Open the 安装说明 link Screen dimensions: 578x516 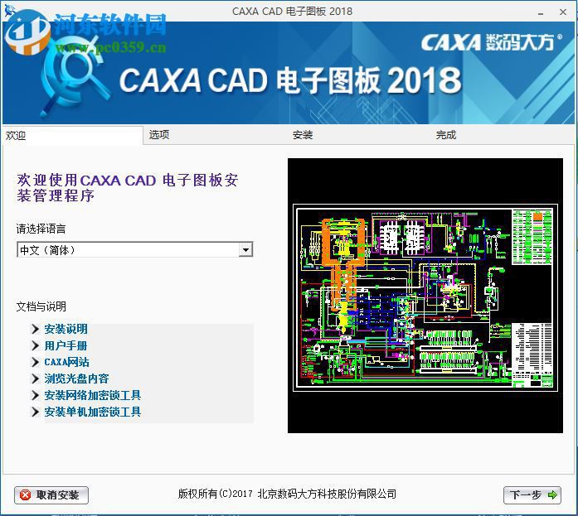tap(66, 329)
